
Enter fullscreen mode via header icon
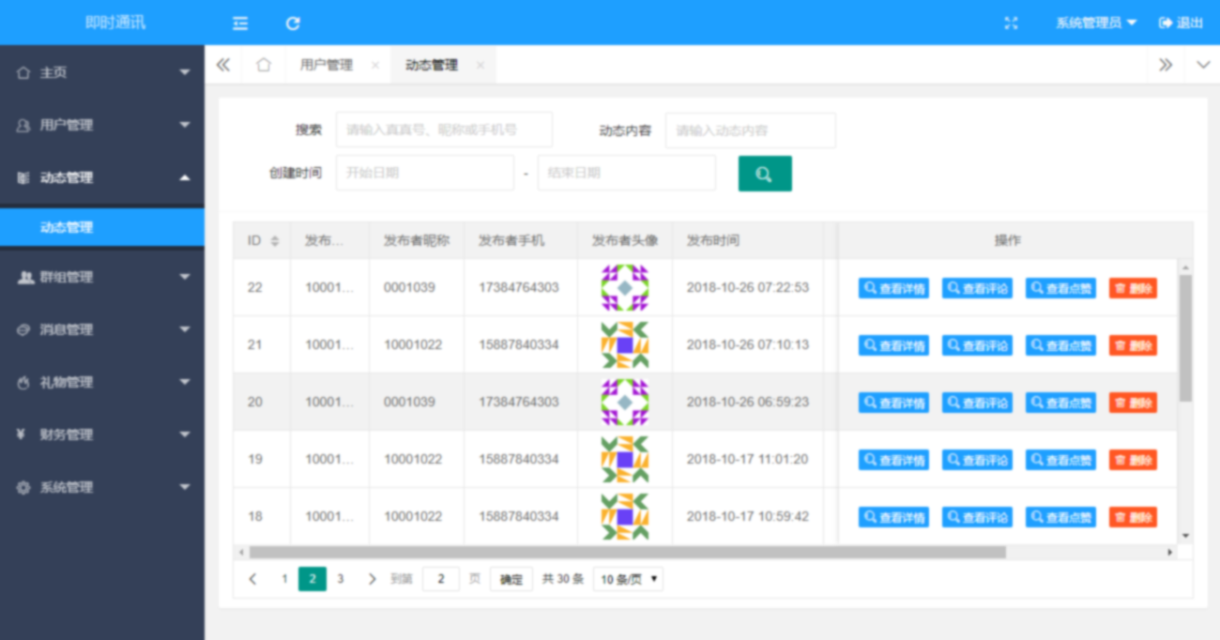point(1011,23)
